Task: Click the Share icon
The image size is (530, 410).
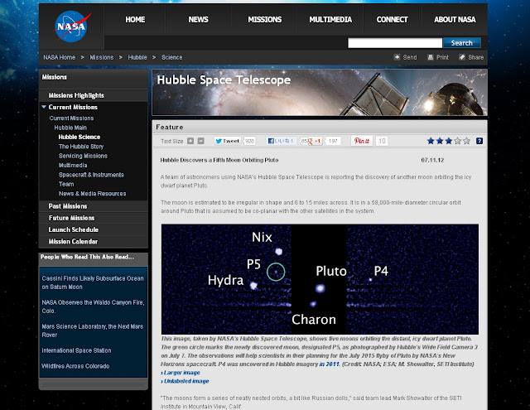Action: [462, 57]
